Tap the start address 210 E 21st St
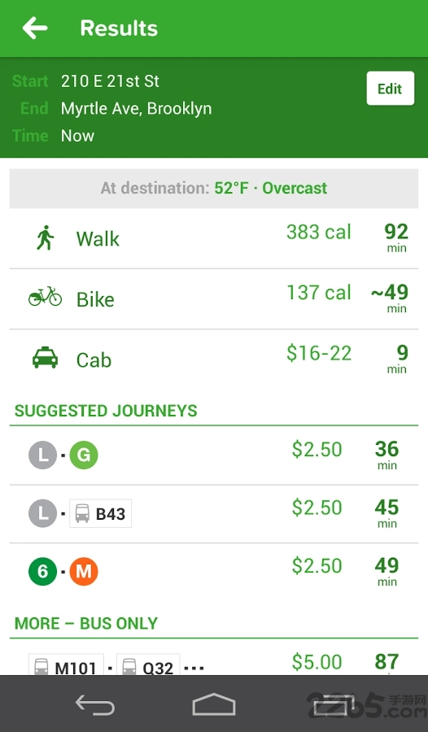428x732 pixels. tap(110, 81)
